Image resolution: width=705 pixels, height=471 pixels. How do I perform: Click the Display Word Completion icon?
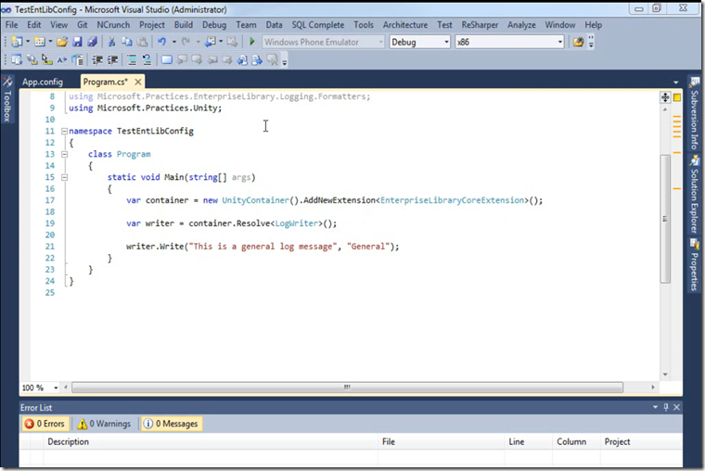pyautogui.click(x=62, y=59)
